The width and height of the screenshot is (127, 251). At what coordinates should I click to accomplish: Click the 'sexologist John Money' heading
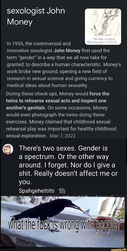pos(36,17)
